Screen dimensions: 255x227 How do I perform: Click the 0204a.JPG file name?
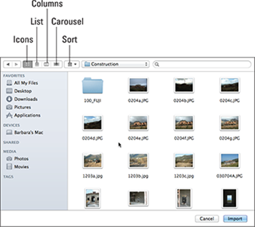(138, 101)
